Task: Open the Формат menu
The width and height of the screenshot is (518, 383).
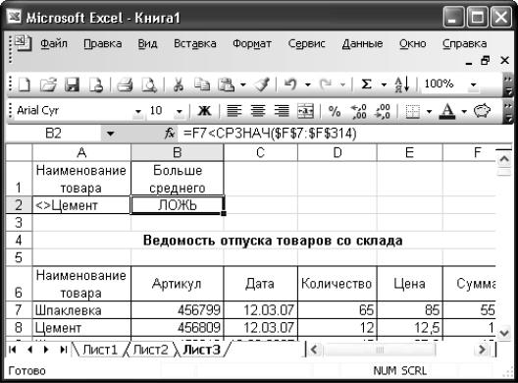Action: tap(252, 43)
